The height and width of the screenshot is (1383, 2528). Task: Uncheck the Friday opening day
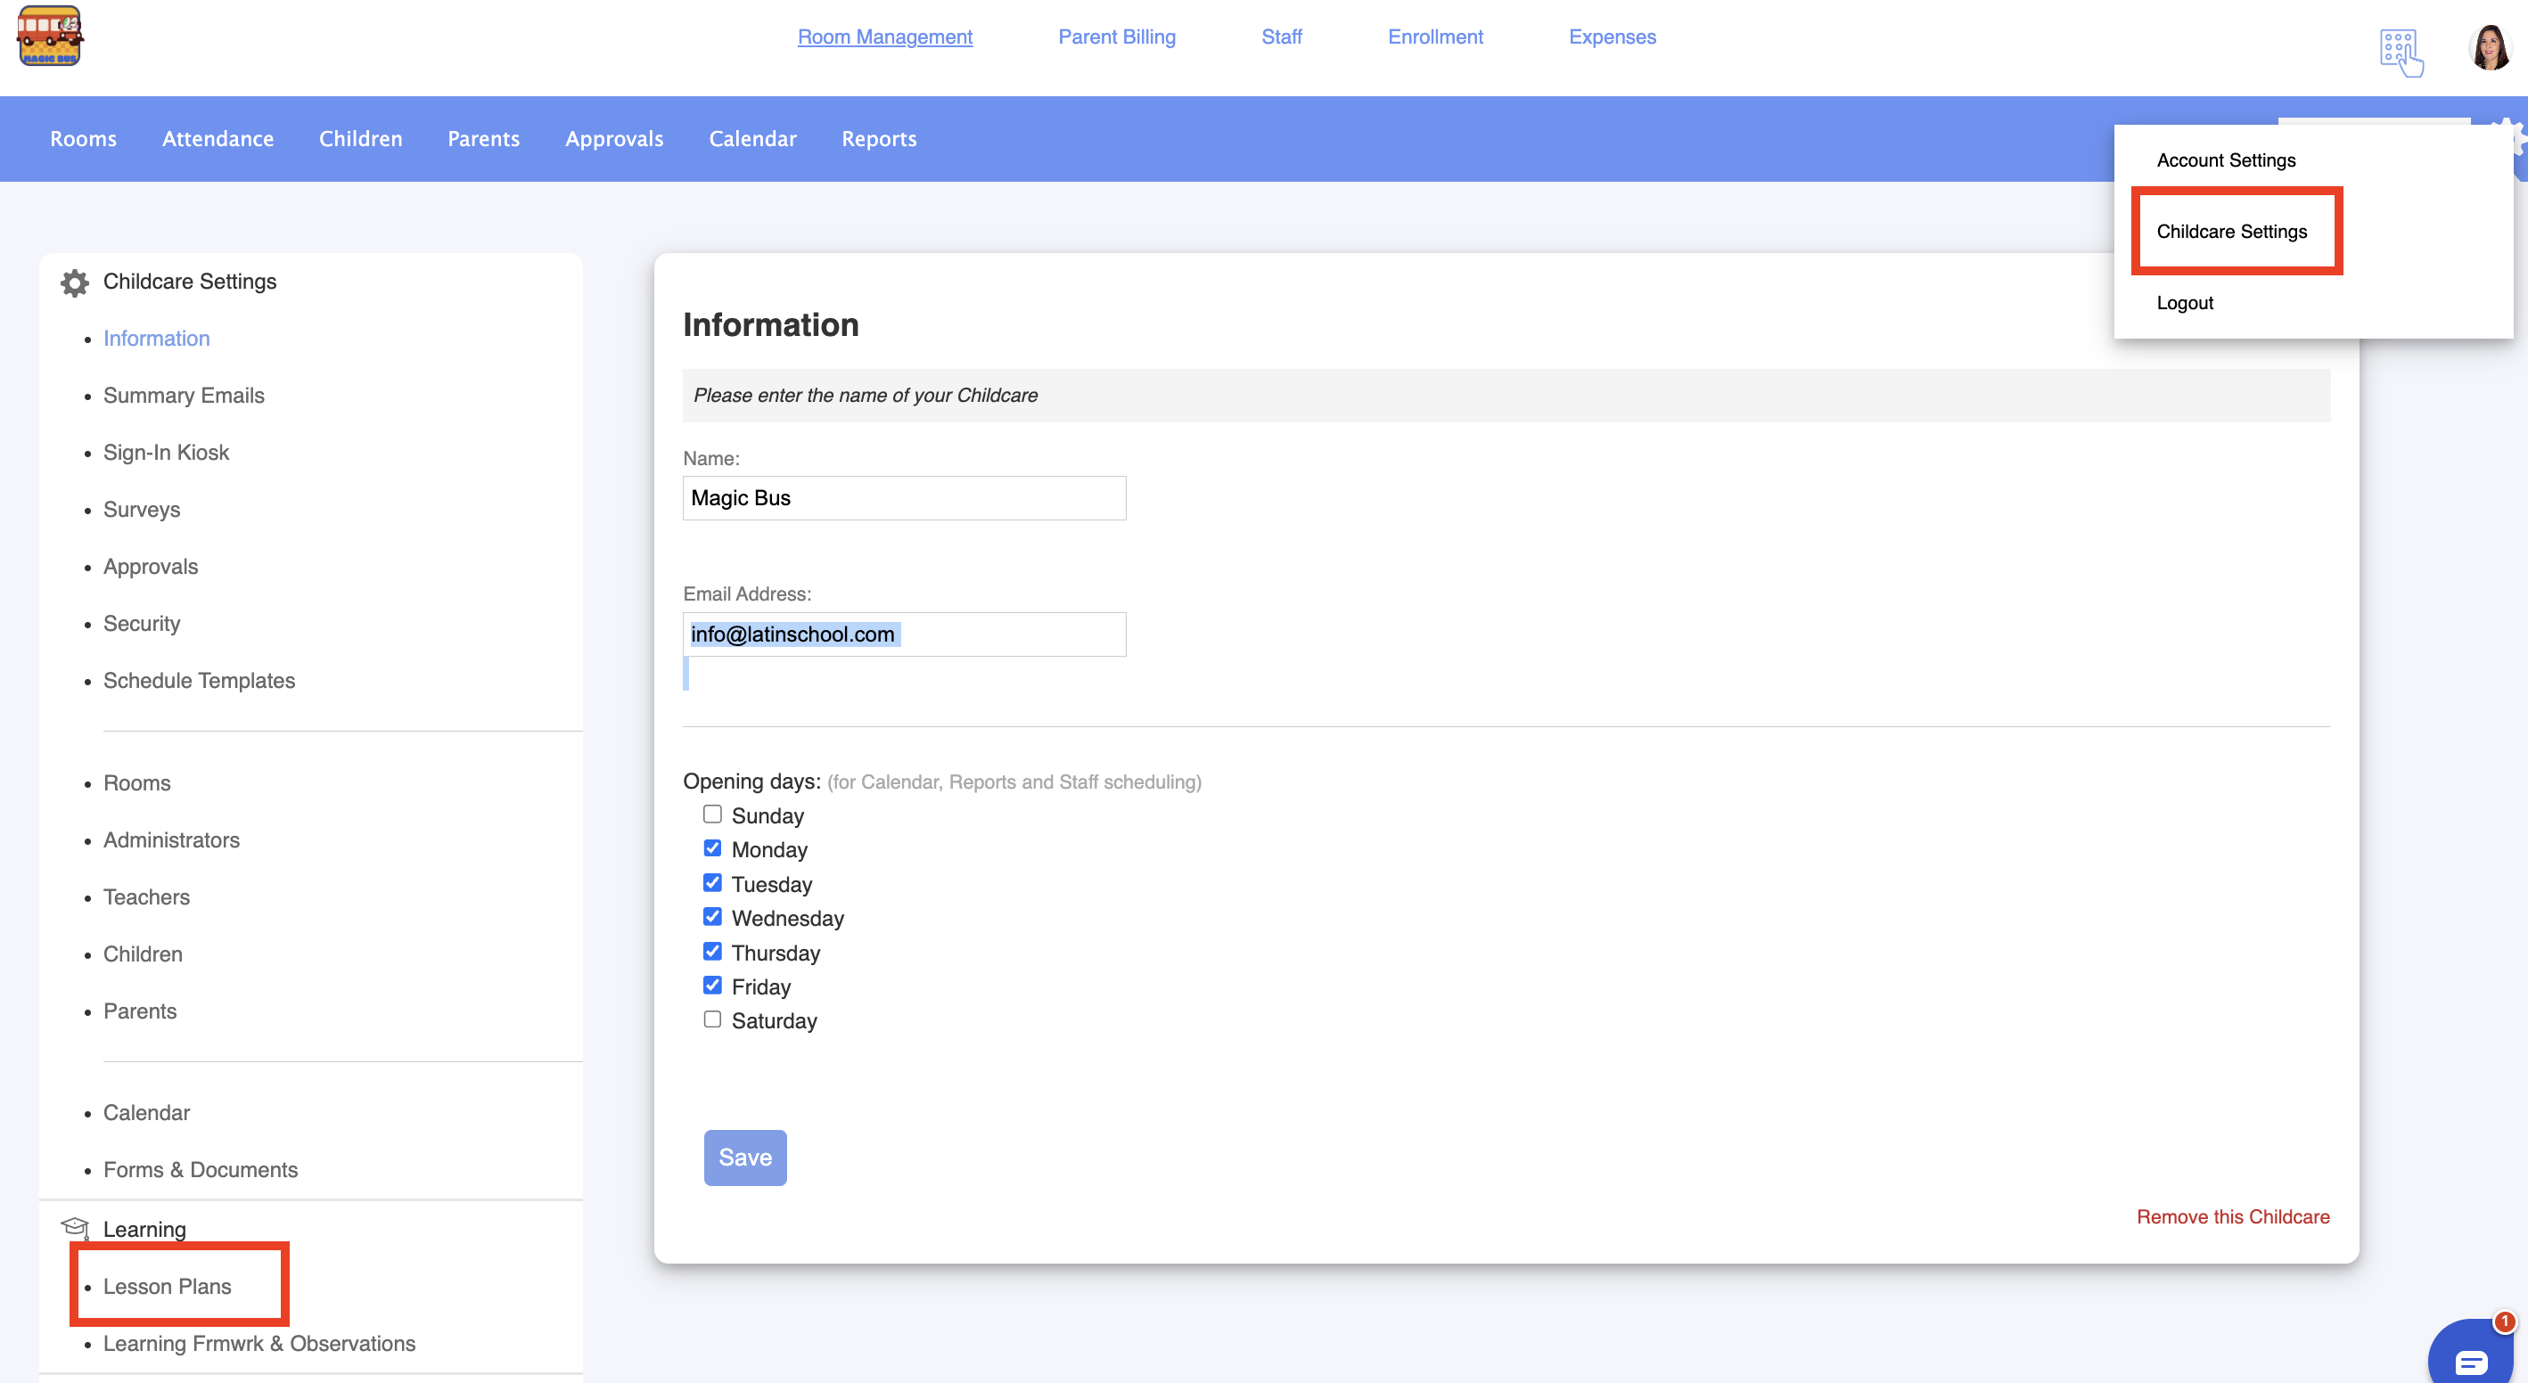click(712, 985)
